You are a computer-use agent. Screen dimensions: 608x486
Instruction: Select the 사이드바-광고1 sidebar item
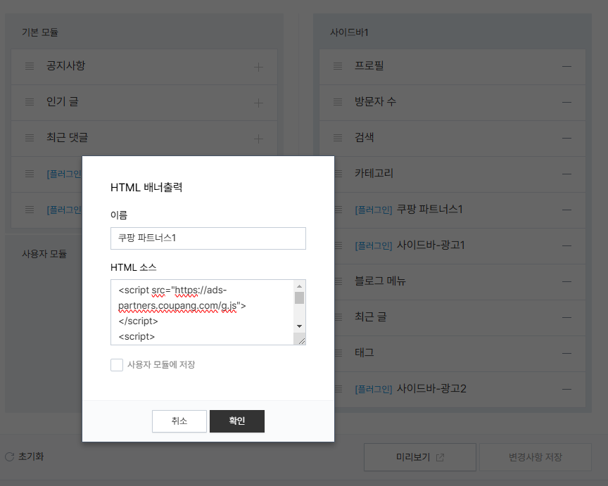point(460,245)
